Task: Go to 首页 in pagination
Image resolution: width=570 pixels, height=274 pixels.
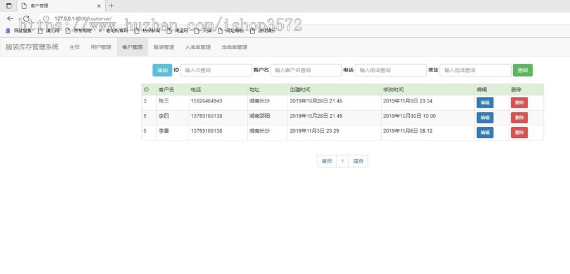Action: pyautogui.click(x=327, y=161)
